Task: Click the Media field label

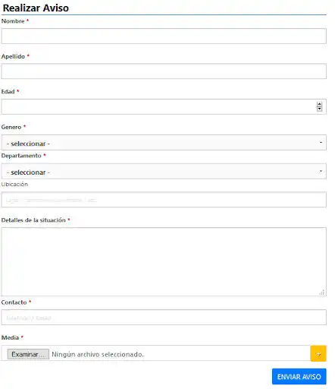Action: [10, 337]
